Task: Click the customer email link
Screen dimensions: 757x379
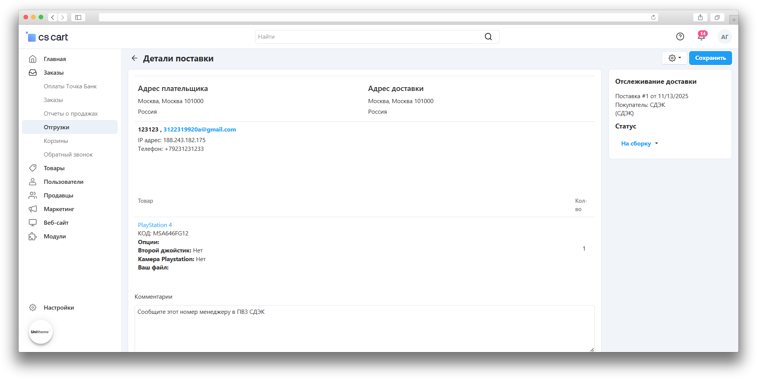Action: [x=200, y=130]
